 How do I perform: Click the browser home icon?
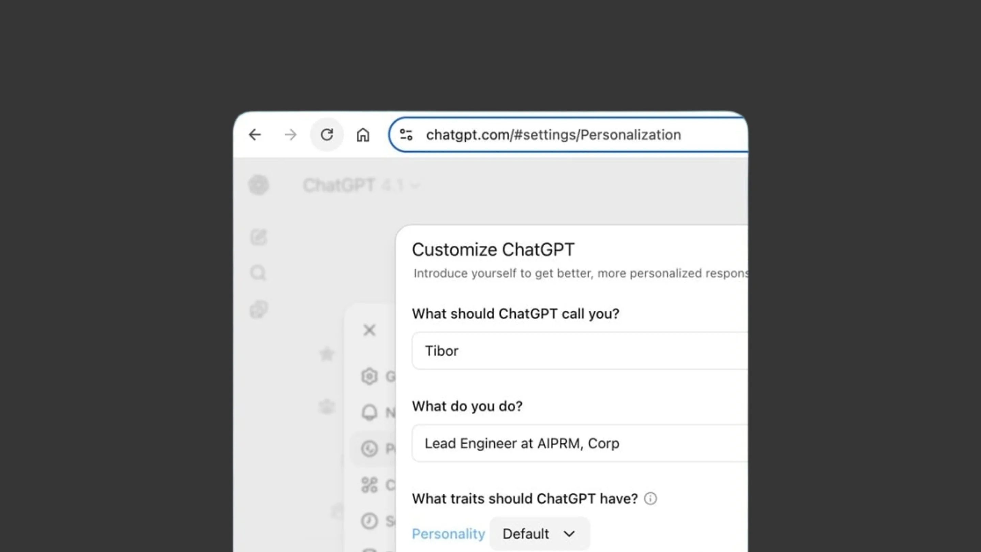tap(362, 135)
